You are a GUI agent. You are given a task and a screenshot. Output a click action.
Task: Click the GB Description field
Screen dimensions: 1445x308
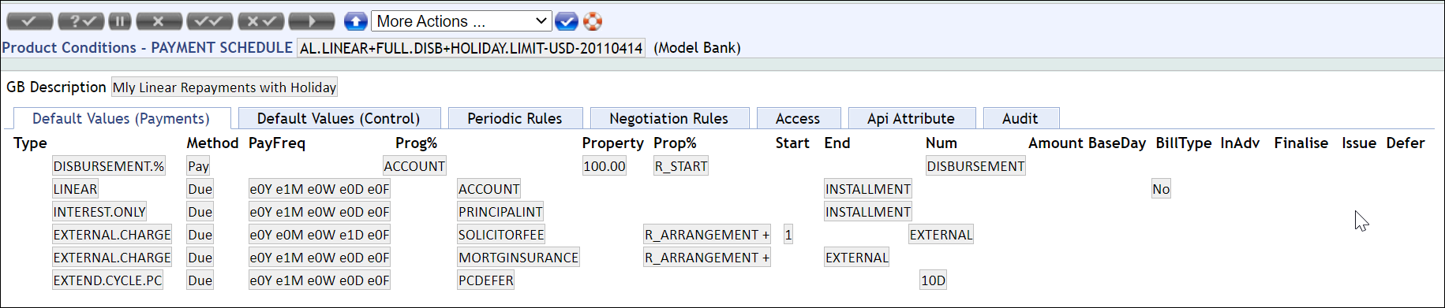pos(224,87)
